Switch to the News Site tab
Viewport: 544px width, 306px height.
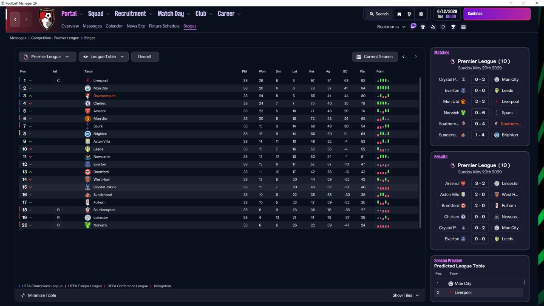click(x=136, y=26)
